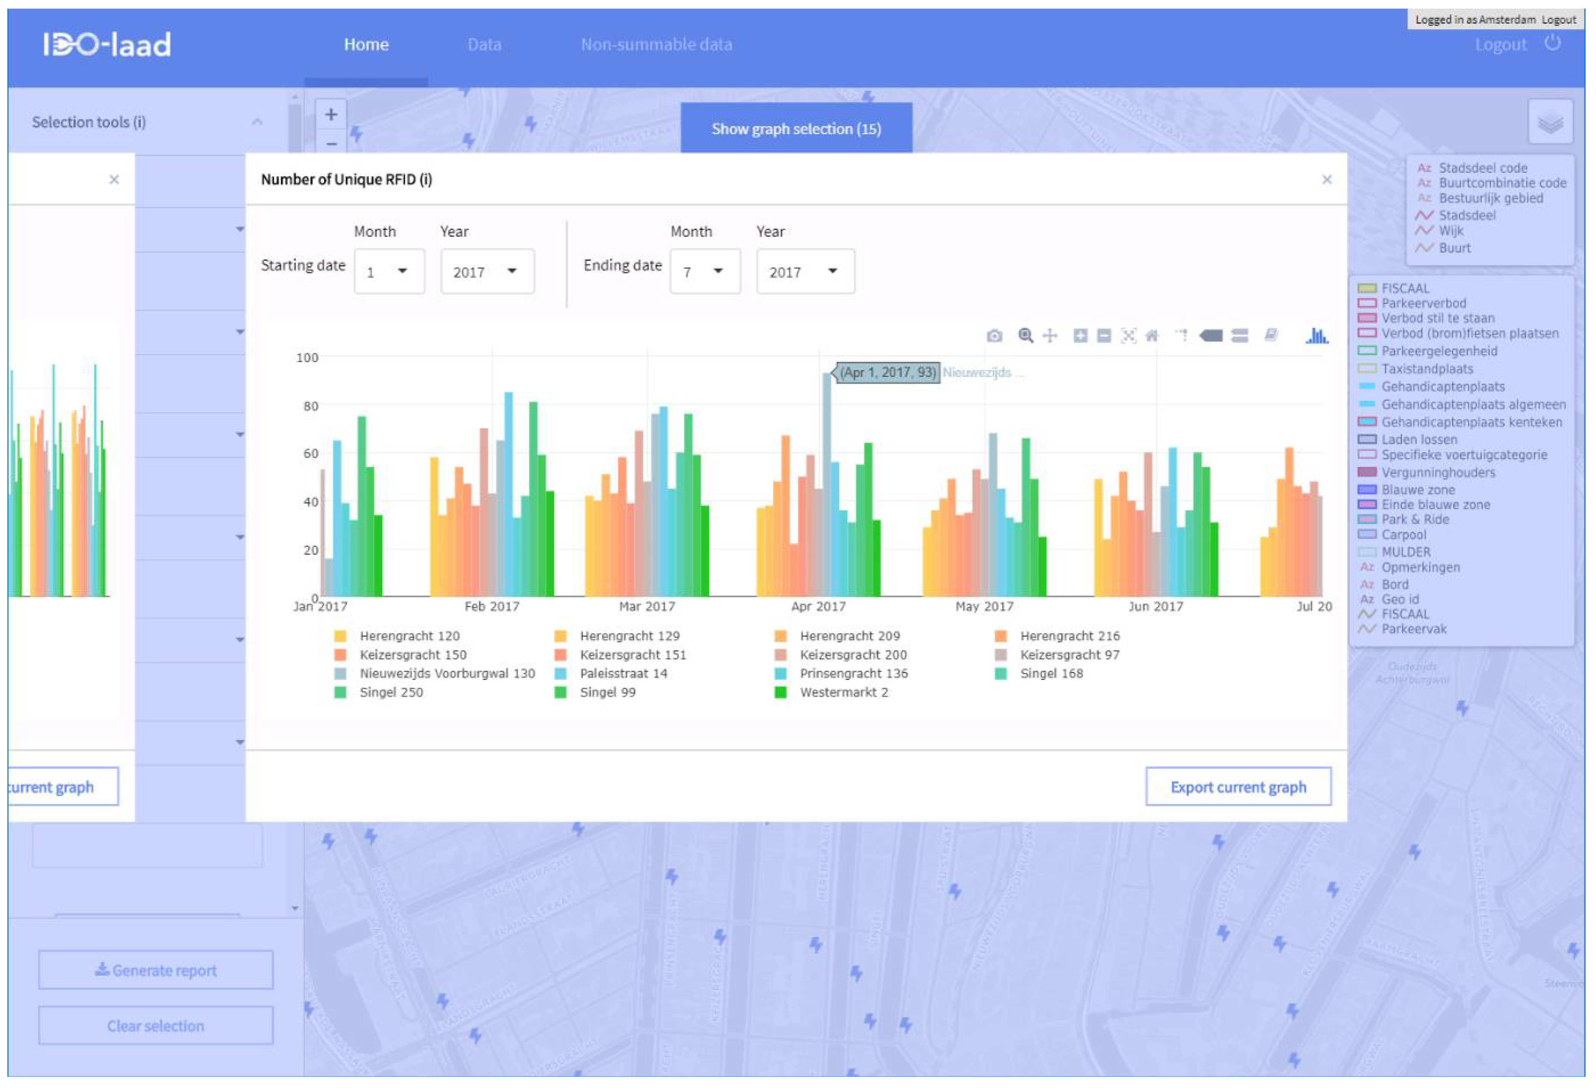
Task: Collapse the Selection tools panel
Action: click(x=257, y=122)
